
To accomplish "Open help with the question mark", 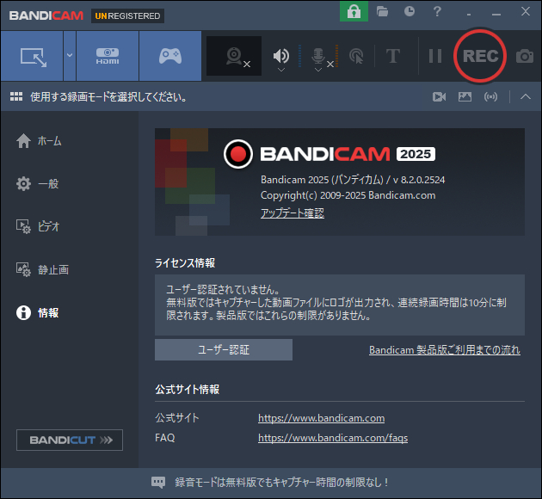I will tap(437, 11).
